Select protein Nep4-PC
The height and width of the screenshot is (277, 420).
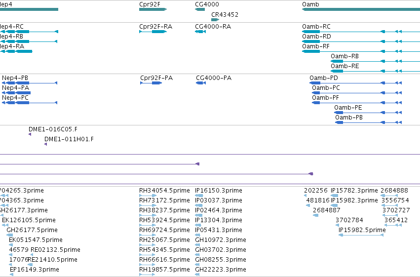coord(30,103)
